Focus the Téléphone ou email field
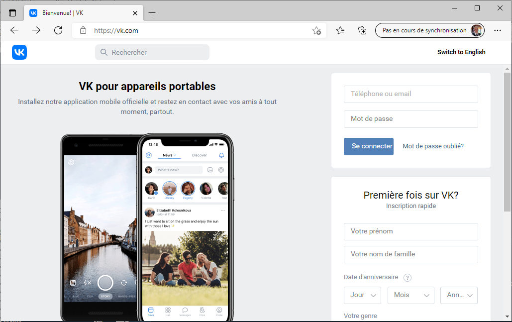 [x=411, y=94]
